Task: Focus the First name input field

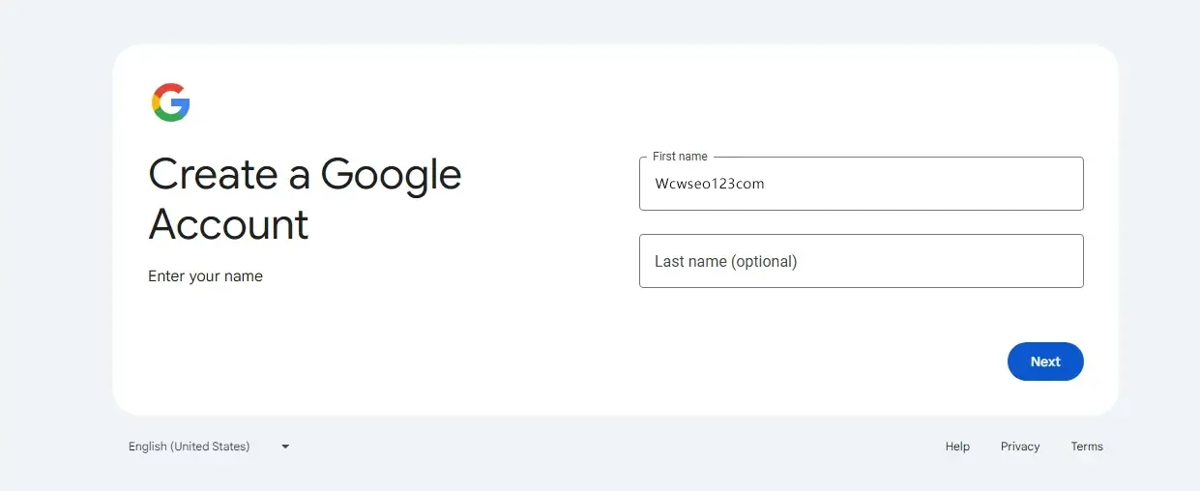Action: coord(861,184)
